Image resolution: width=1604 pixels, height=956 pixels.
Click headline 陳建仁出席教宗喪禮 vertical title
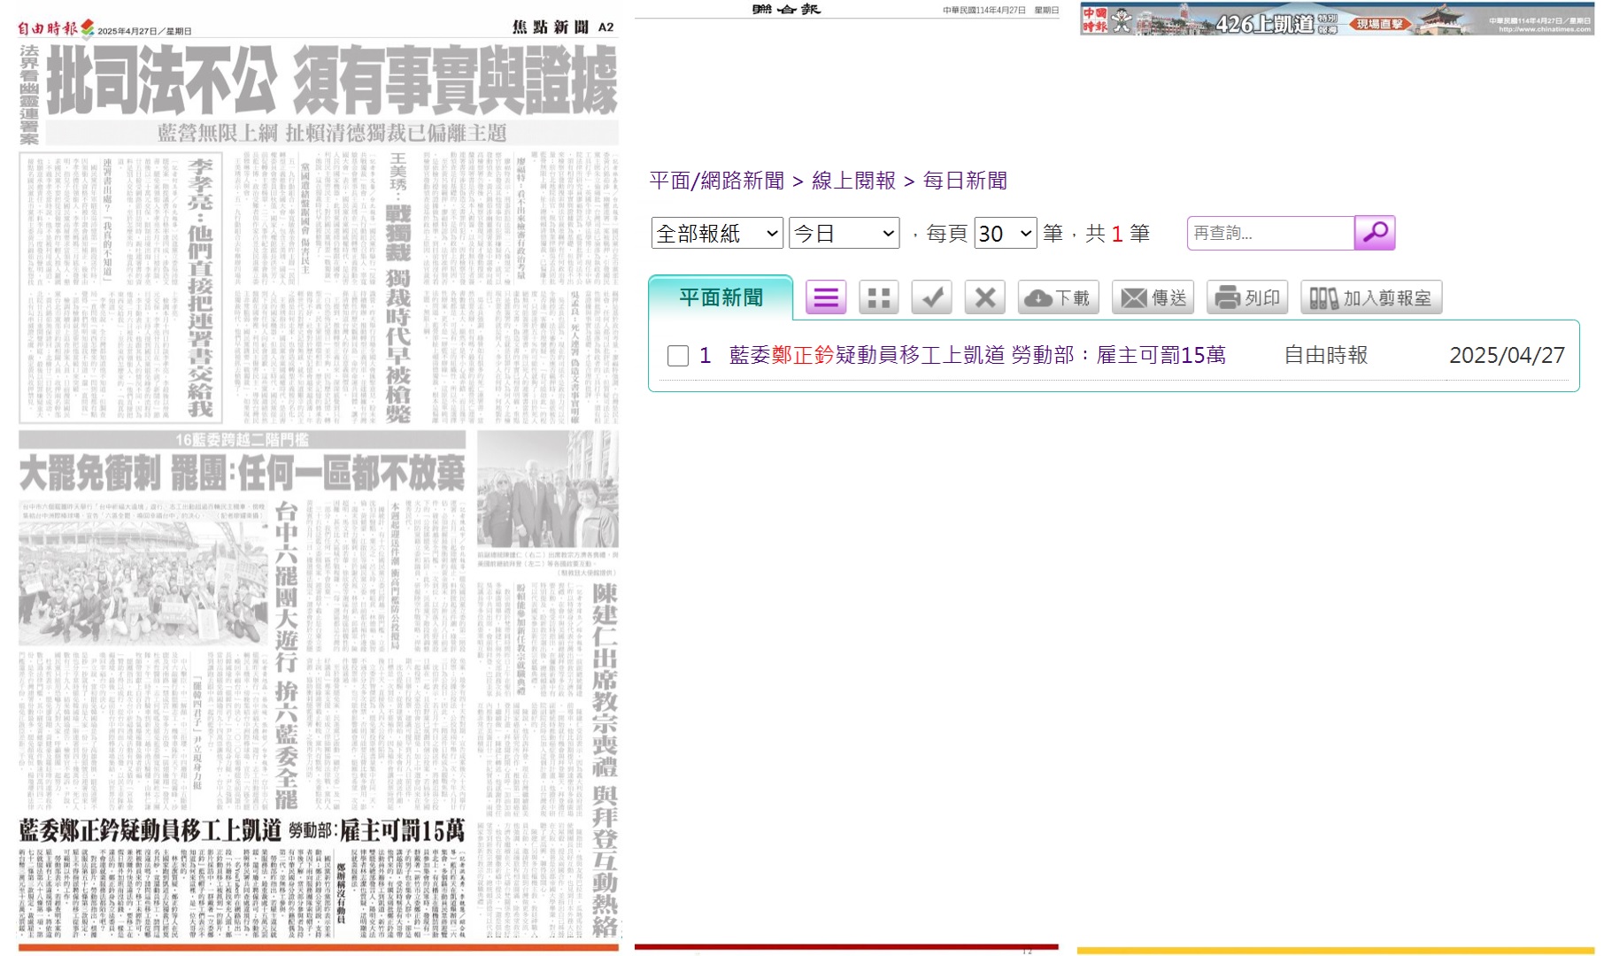pos(605,759)
